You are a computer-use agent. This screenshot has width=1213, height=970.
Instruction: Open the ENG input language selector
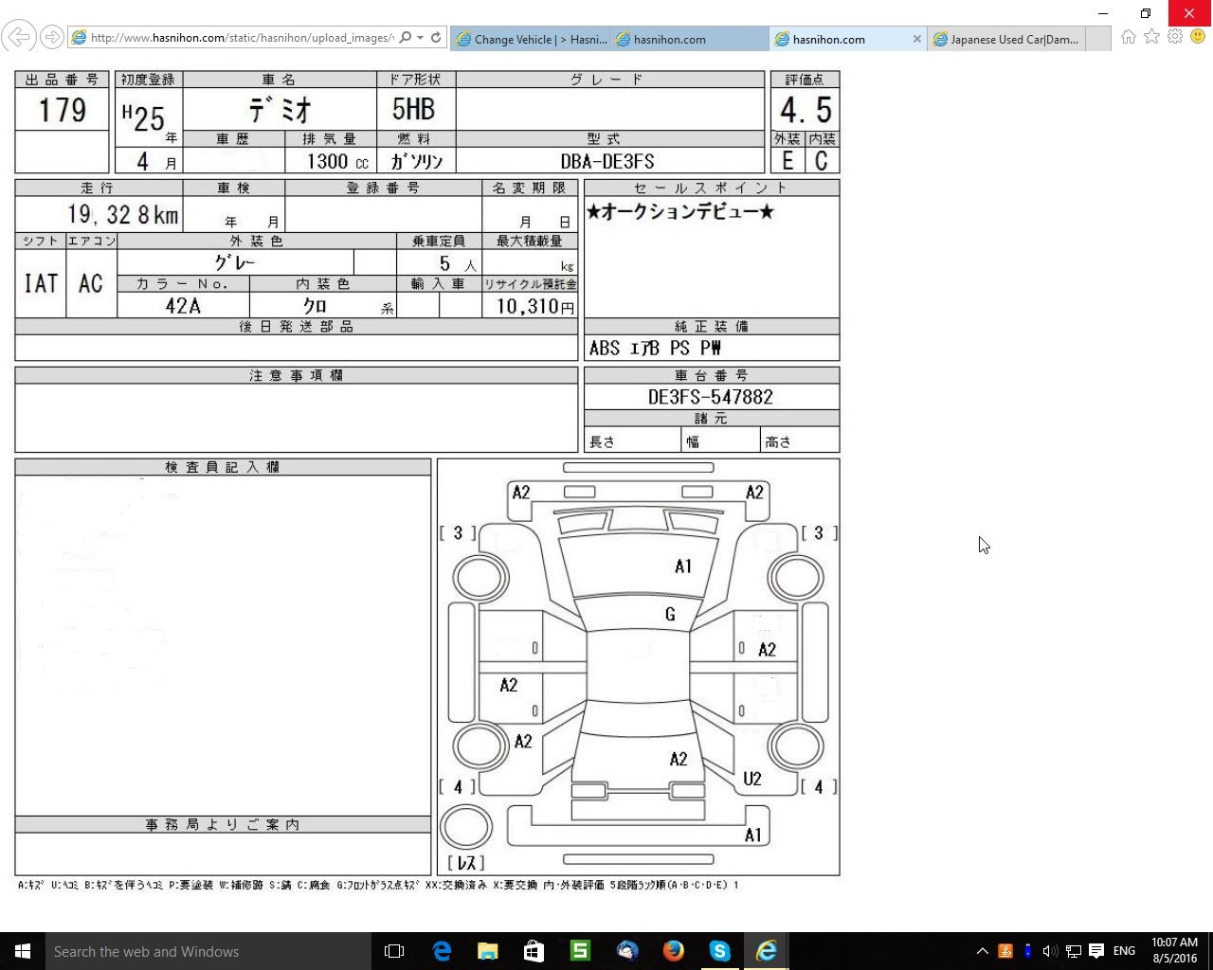click(x=1124, y=951)
